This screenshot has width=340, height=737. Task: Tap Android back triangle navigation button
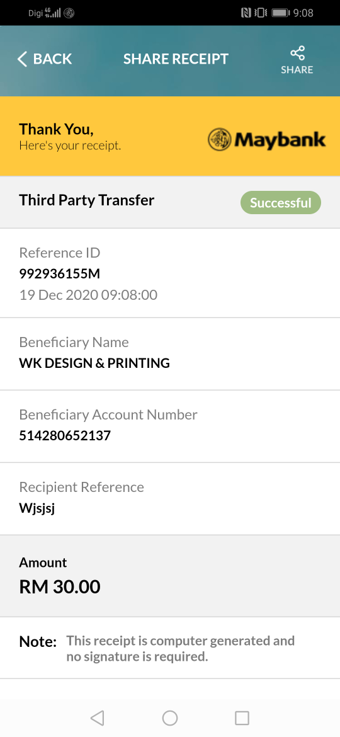[x=97, y=717]
